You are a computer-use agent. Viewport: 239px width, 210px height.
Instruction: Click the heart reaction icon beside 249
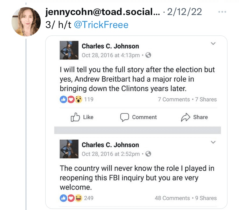point(71,198)
